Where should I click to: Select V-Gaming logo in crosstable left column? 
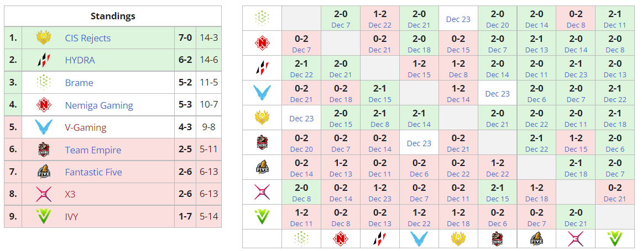point(262,93)
